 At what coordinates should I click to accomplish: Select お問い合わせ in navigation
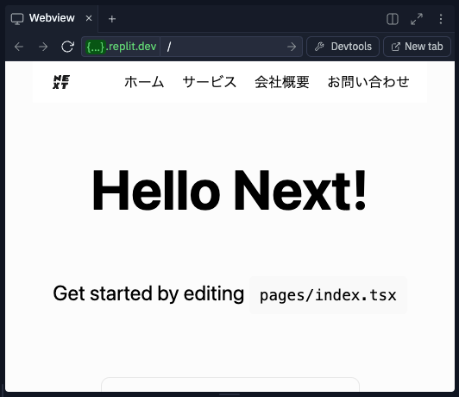[x=368, y=82]
